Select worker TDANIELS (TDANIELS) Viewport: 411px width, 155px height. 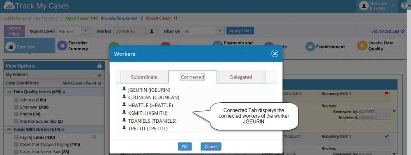click(x=152, y=121)
